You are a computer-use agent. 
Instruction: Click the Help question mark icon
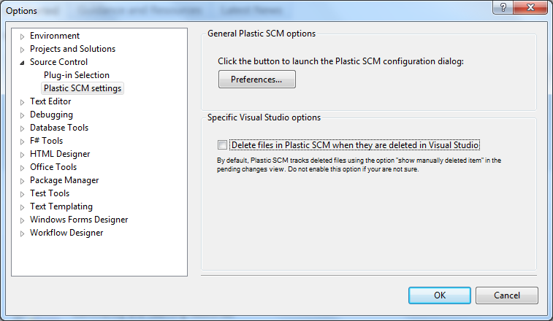pos(504,7)
